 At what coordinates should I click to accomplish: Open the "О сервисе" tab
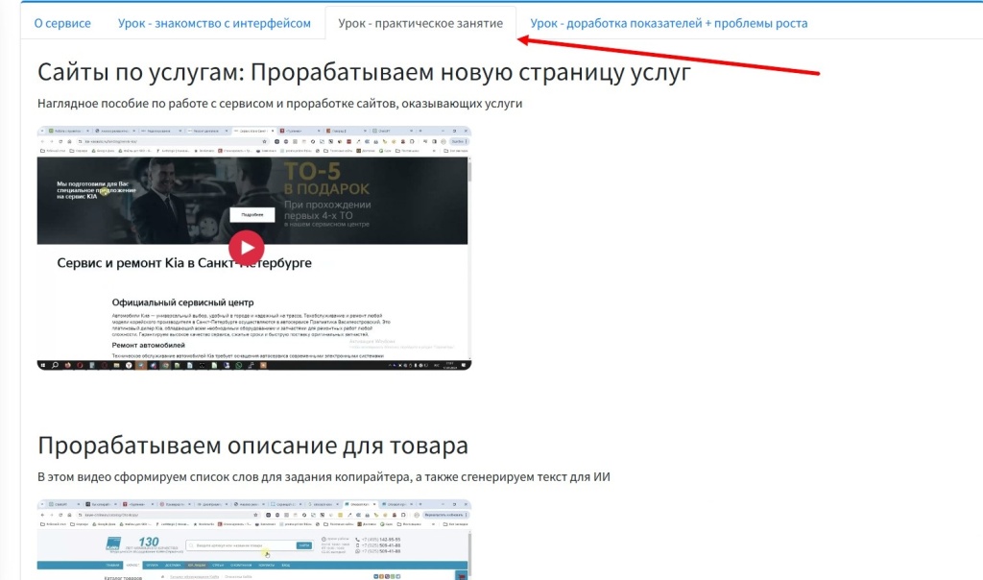tap(62, 23)
